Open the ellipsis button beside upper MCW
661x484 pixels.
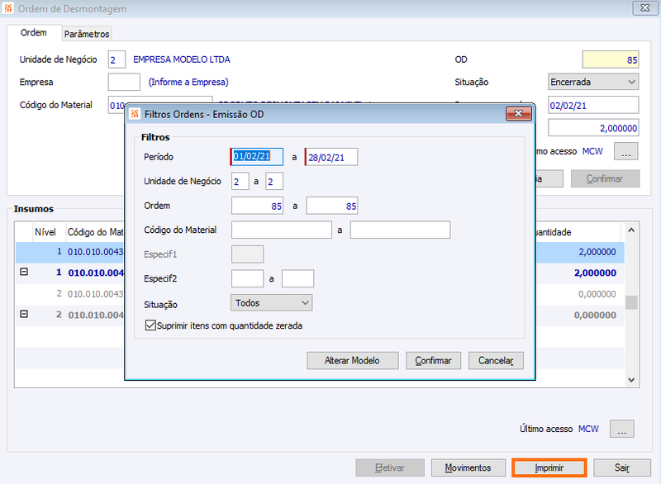[625, 151]
